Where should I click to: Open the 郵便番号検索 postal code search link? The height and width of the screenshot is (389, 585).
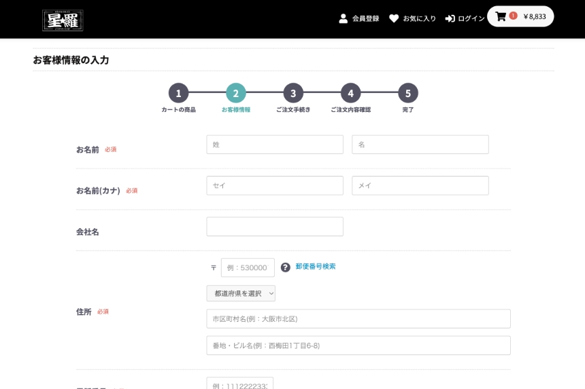point(316,267)
